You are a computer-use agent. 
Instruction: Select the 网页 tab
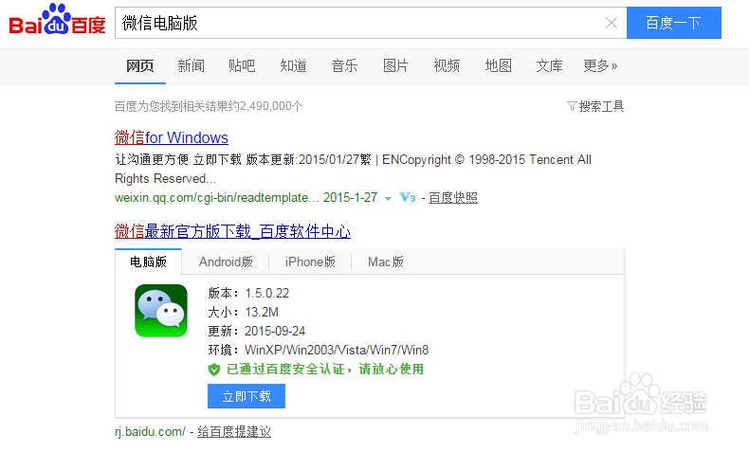[x=140, y=66]
